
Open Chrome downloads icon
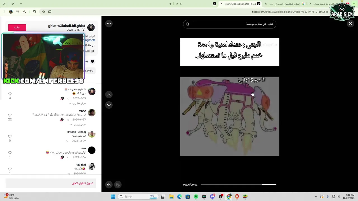24,12
